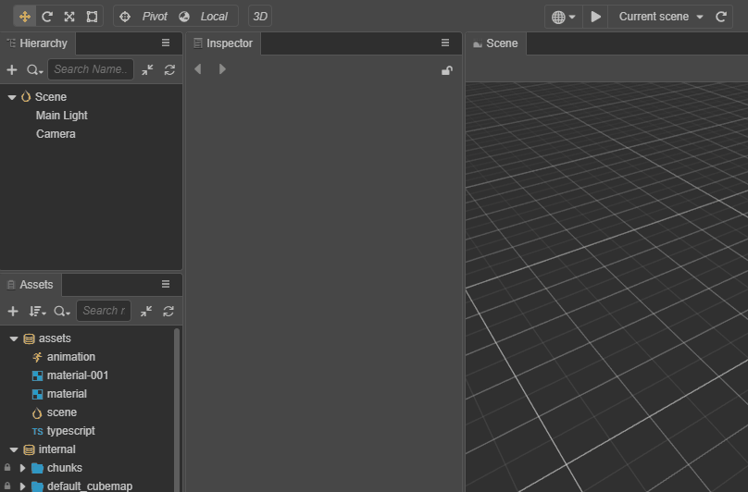748x492 pixels.
Task: Select the Move gizmo tool
Action: [25, 17]
